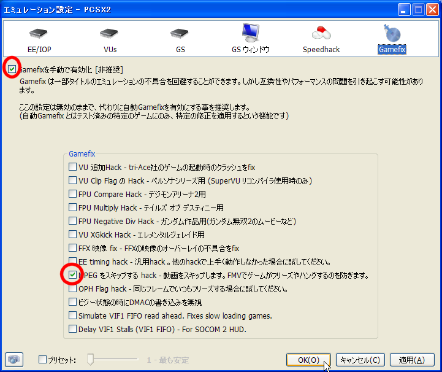Click the 適用(A) apply button

coord(412,360)
